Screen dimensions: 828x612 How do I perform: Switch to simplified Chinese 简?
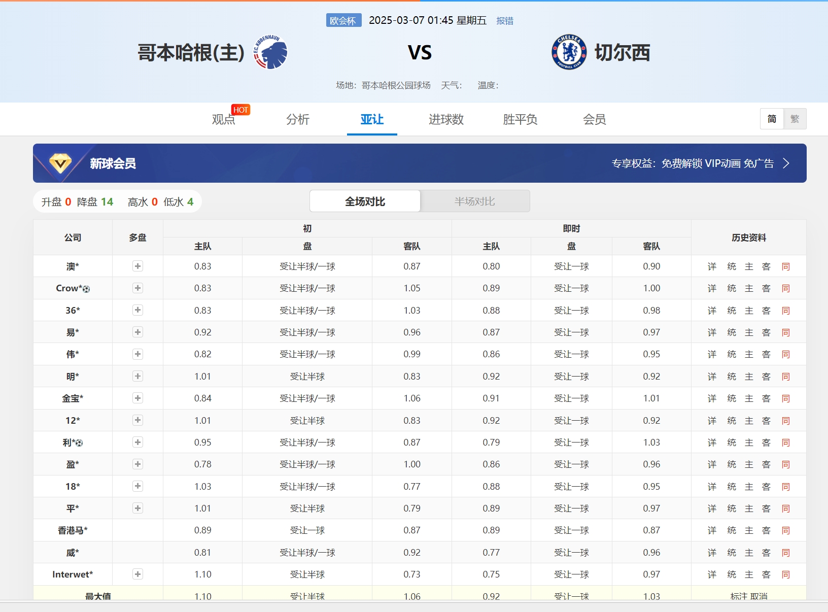click(x=772, y=119)
